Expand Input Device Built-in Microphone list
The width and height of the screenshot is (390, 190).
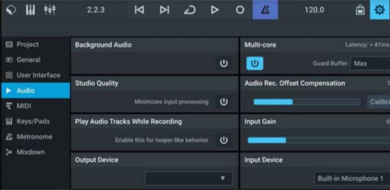[x=352, y=178]
